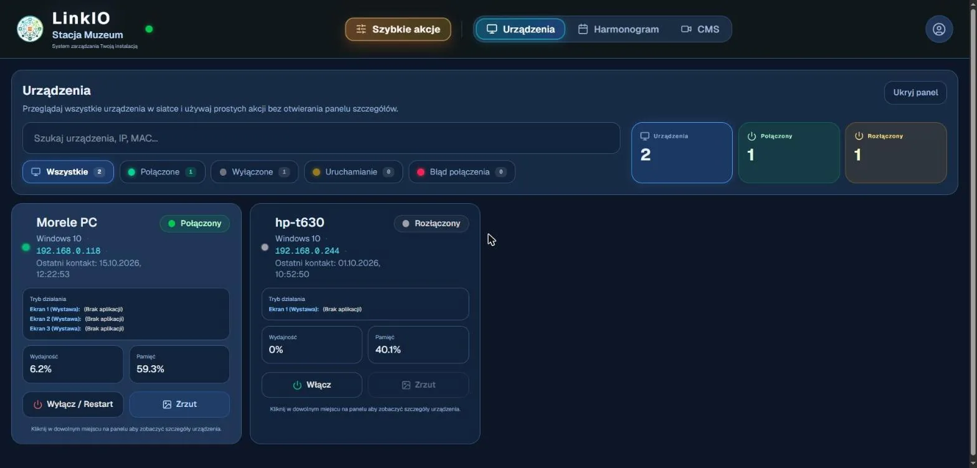The width and height of the screenshot is (977, 468).
Task: Click the Rozłączony stat card
Action: [896, 153]
